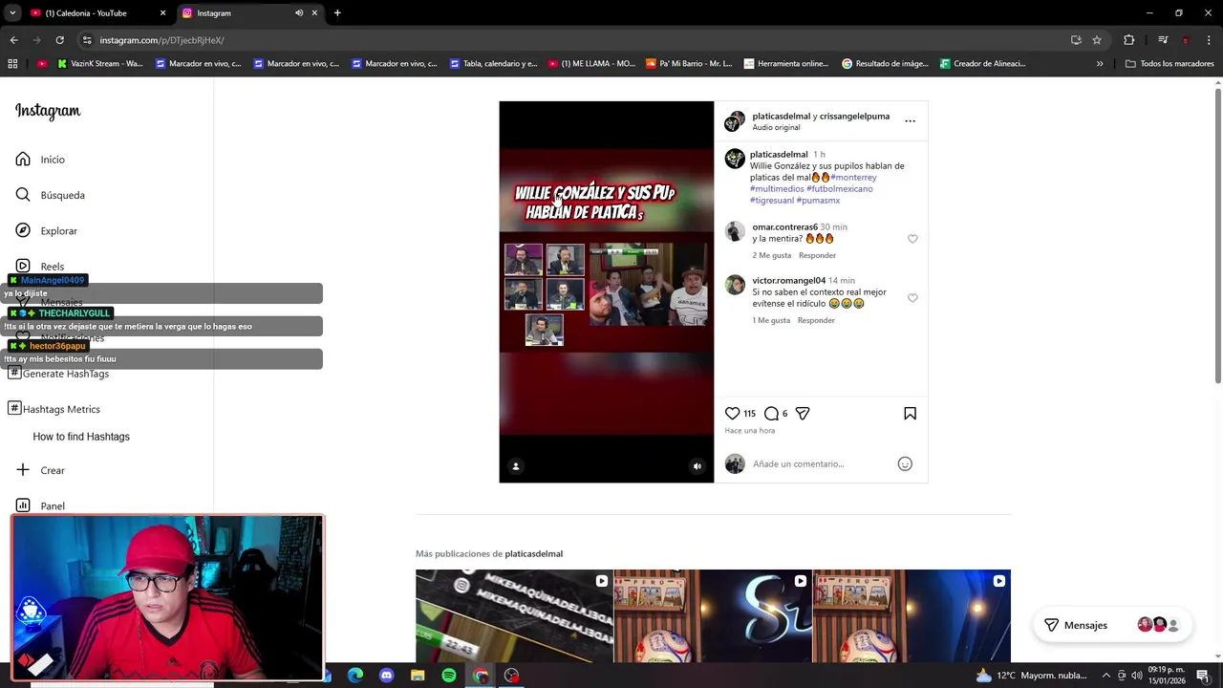This screenshot has width=1223, height=688.
Task: Open Resultado de imáge... bookmark
Action: (x=885, y=64)
